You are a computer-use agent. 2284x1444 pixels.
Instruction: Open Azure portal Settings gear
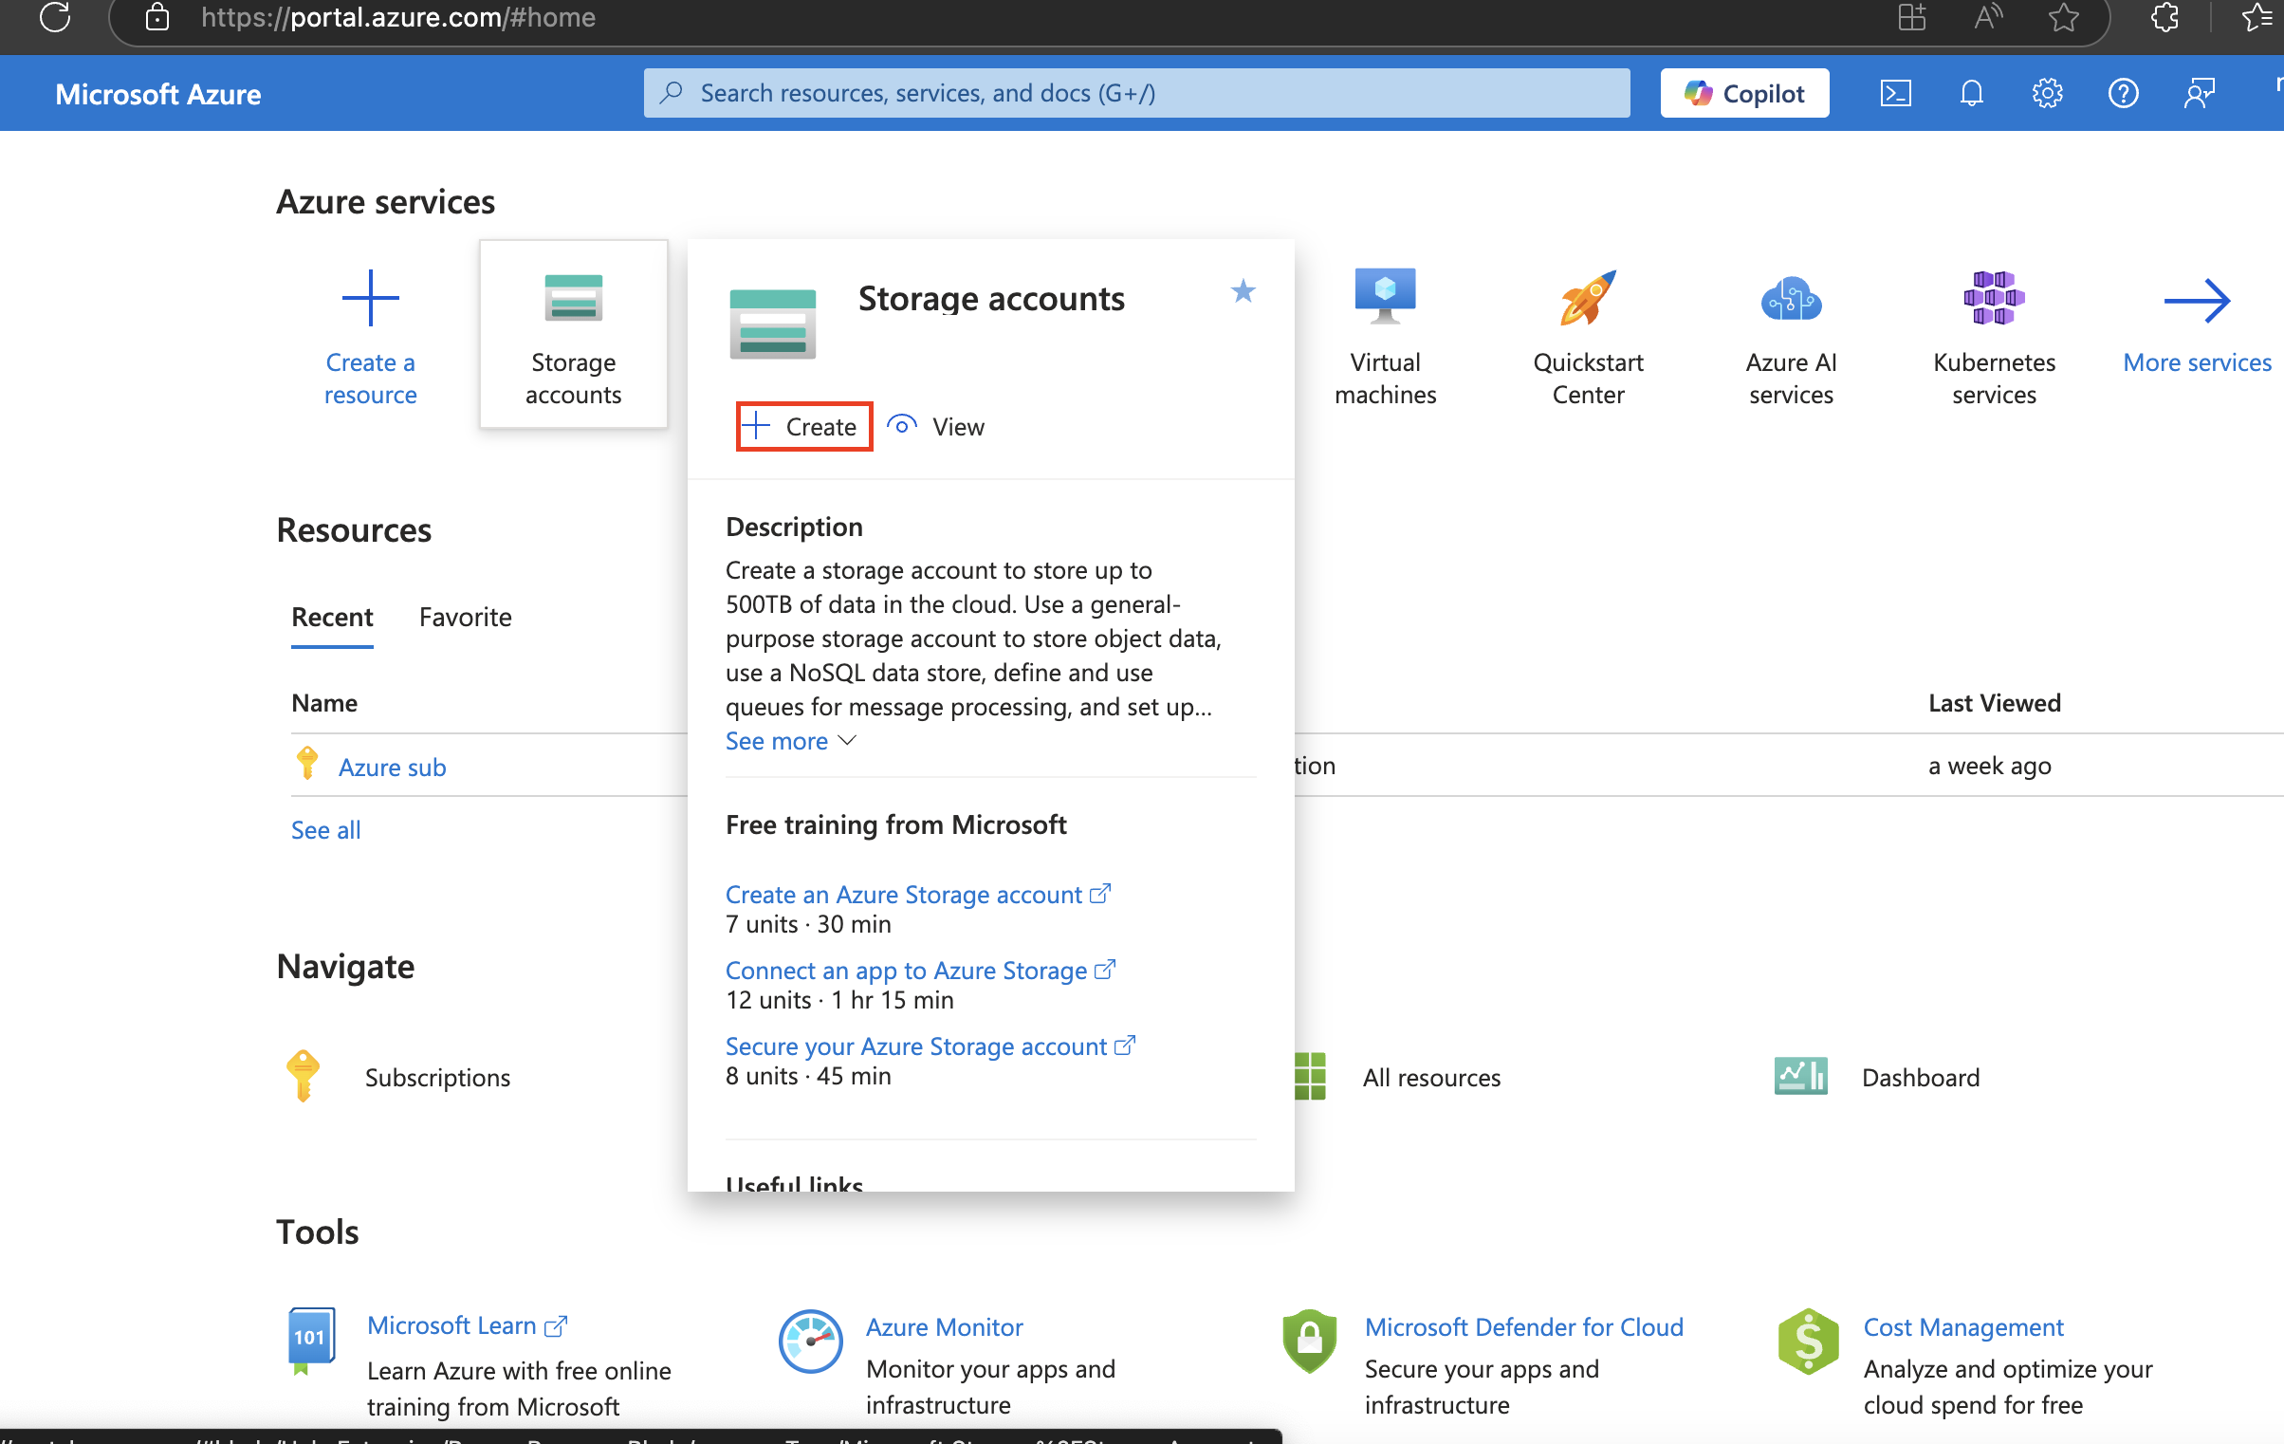click(x=2047, y=93)
